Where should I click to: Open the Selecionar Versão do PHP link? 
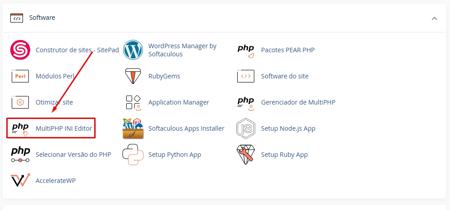[x=73, y=155]
